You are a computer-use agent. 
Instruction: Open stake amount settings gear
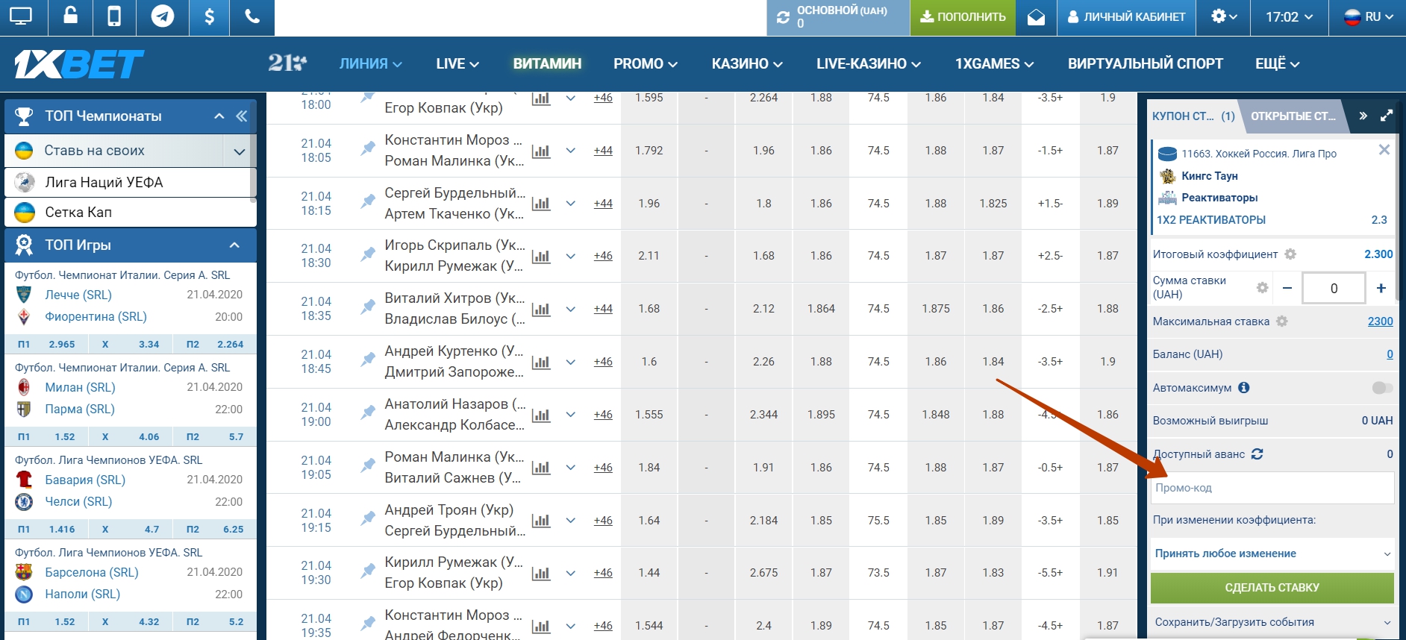1262,287
